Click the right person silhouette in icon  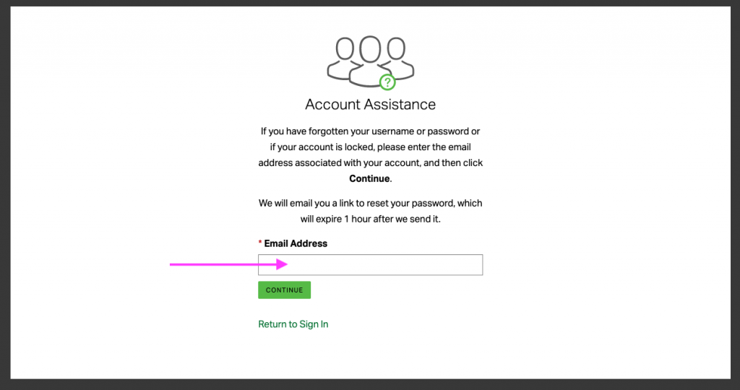coord(397,57)
